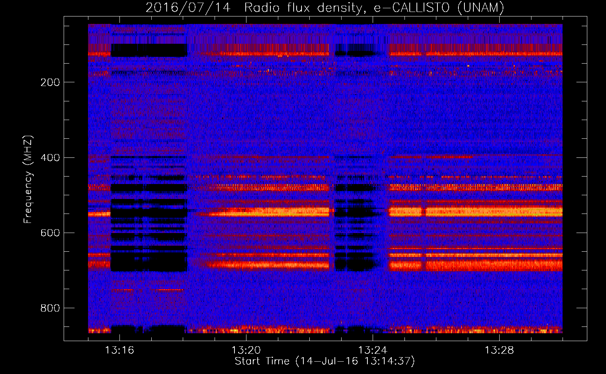The image size is (606, 374).
Task: Click the '600' frequency tick label
Action: point(50,233)
